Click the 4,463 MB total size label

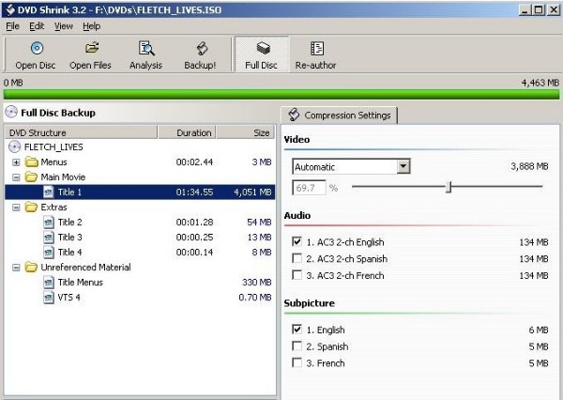540,83
